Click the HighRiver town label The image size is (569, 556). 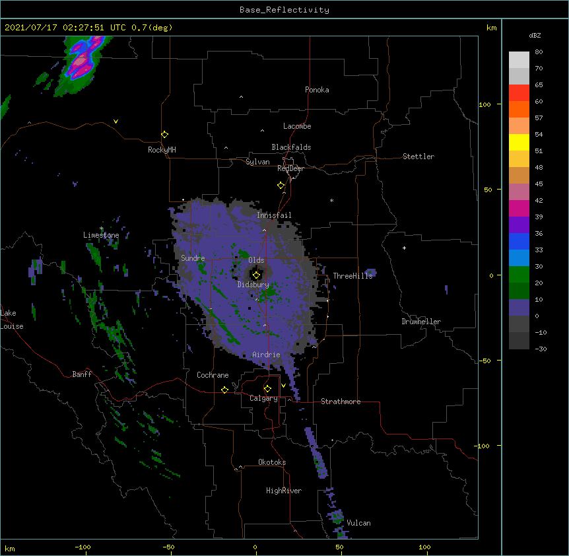[x=284, y=491]
